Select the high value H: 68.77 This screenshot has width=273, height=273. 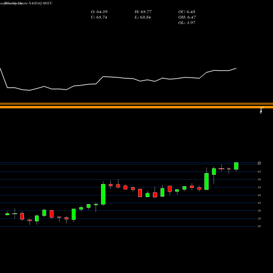coord(143,12)
